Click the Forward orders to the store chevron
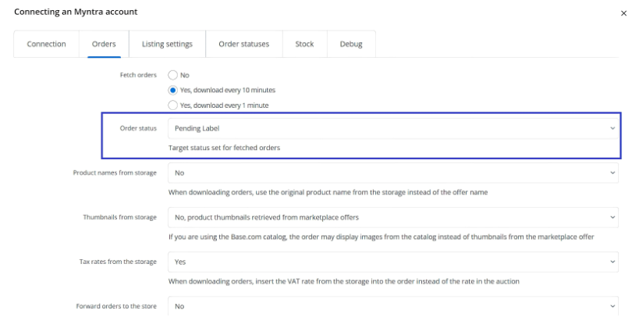 click(612, 306)
